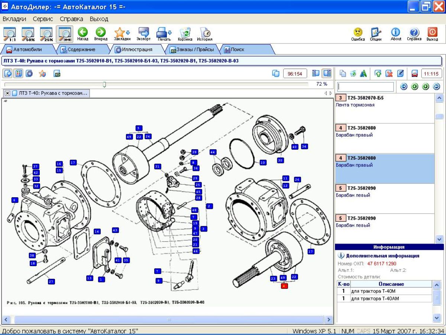Screen dimensions: 446x335
Task: Toggle right-side parts panel layout button
Action: coord(327,73)
